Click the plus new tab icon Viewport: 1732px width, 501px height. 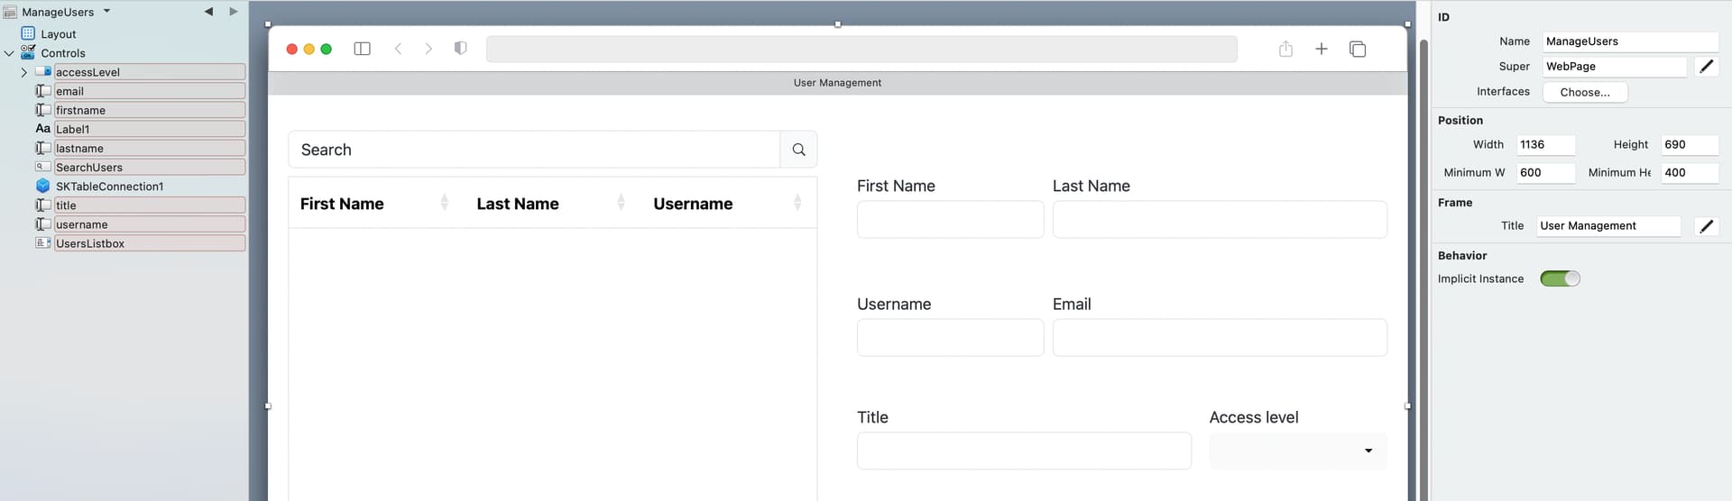[1321, 49]
